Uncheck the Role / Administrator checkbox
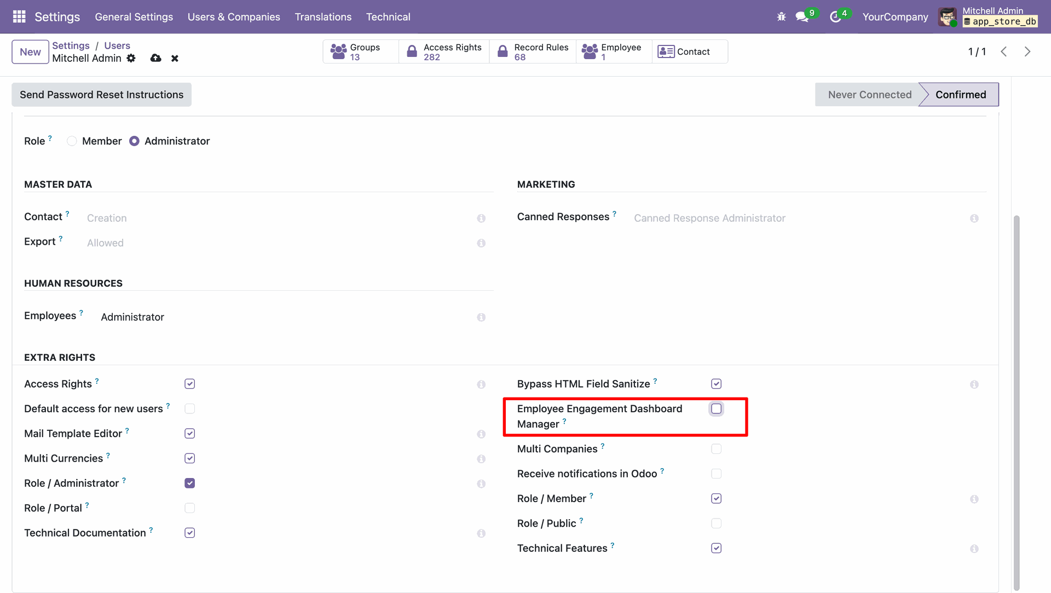 [x=189, y=483]
